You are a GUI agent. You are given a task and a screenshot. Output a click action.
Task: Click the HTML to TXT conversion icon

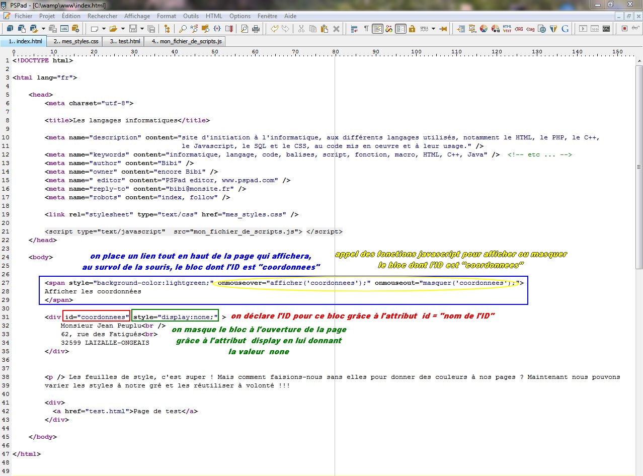tap(507, 29)
